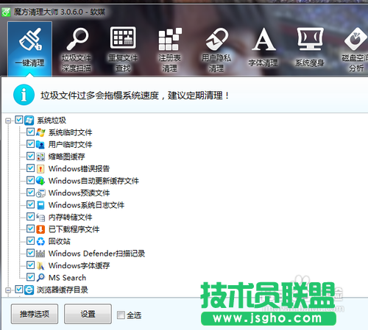Select the 浏览器缓存目录 label
Image resolution: width=368 pixels, height=330 pixels.
(x=63, y=290)
